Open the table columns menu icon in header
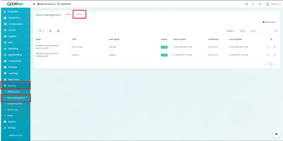The height and width of the screenshot is (141, 283). click(x=271, y=39)
